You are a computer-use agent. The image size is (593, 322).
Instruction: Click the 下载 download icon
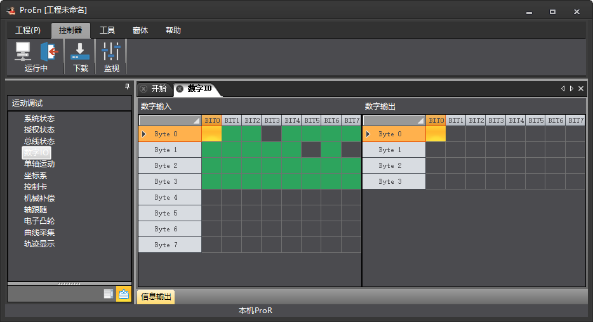(x=80, y=51)
